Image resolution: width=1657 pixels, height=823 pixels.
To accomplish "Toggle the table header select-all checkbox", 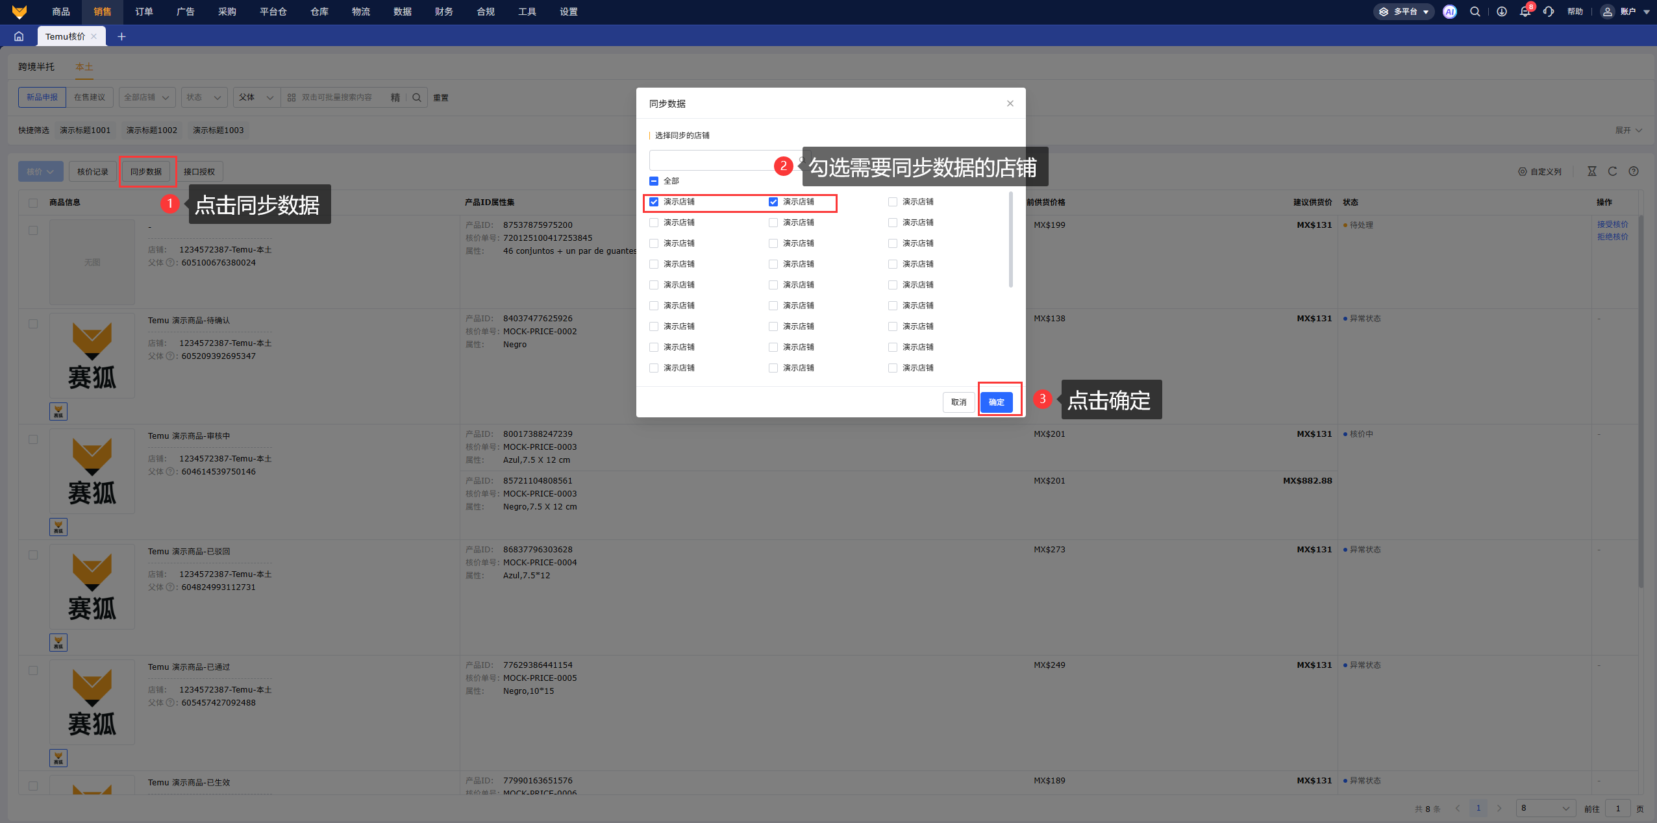I will 33,203.
